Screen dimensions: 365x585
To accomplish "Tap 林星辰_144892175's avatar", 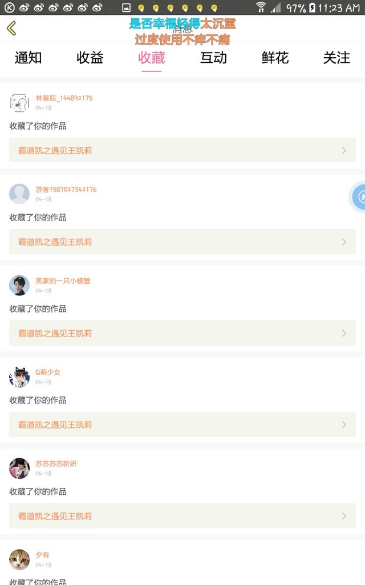I will [x=19, y=103].
